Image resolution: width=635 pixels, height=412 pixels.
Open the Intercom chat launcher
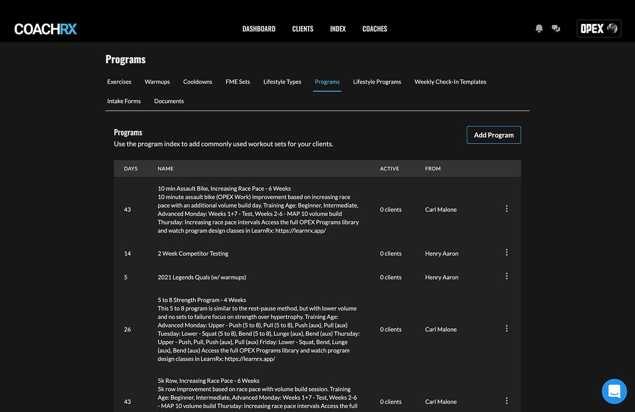(x=614, y=391)
